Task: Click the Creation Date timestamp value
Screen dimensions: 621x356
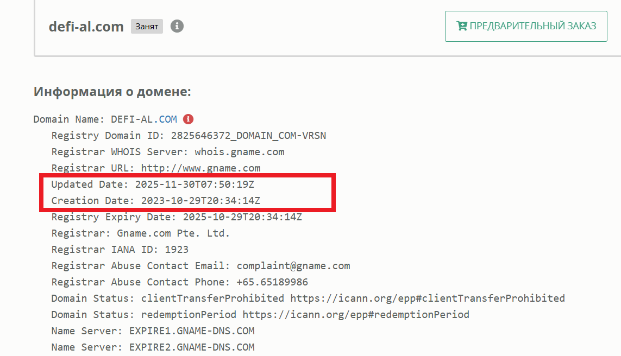Action: [200, 201]
